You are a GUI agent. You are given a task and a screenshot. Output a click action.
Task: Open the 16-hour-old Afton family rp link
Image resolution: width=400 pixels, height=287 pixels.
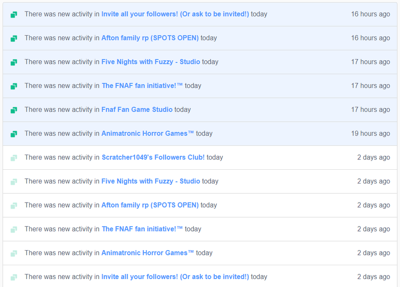[x=150, y=38]
